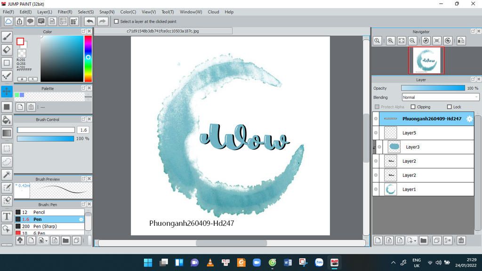The height and width of the screenshot is (271, 482).
Task: Click the rainbow hue slider bar
Action: point(88,58)
